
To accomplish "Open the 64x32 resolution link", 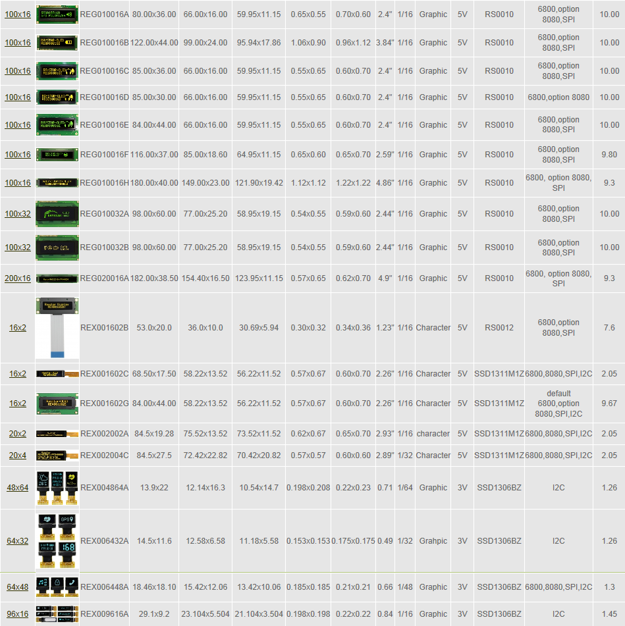I will 18,541.
